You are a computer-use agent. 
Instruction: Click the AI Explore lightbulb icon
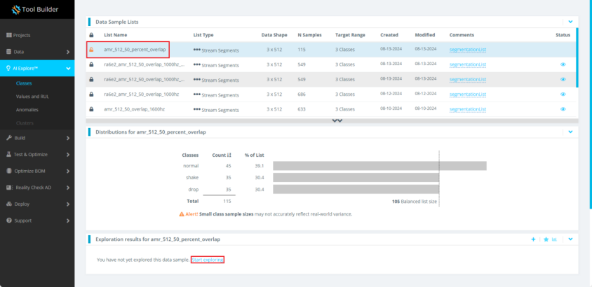click(9, 68)
